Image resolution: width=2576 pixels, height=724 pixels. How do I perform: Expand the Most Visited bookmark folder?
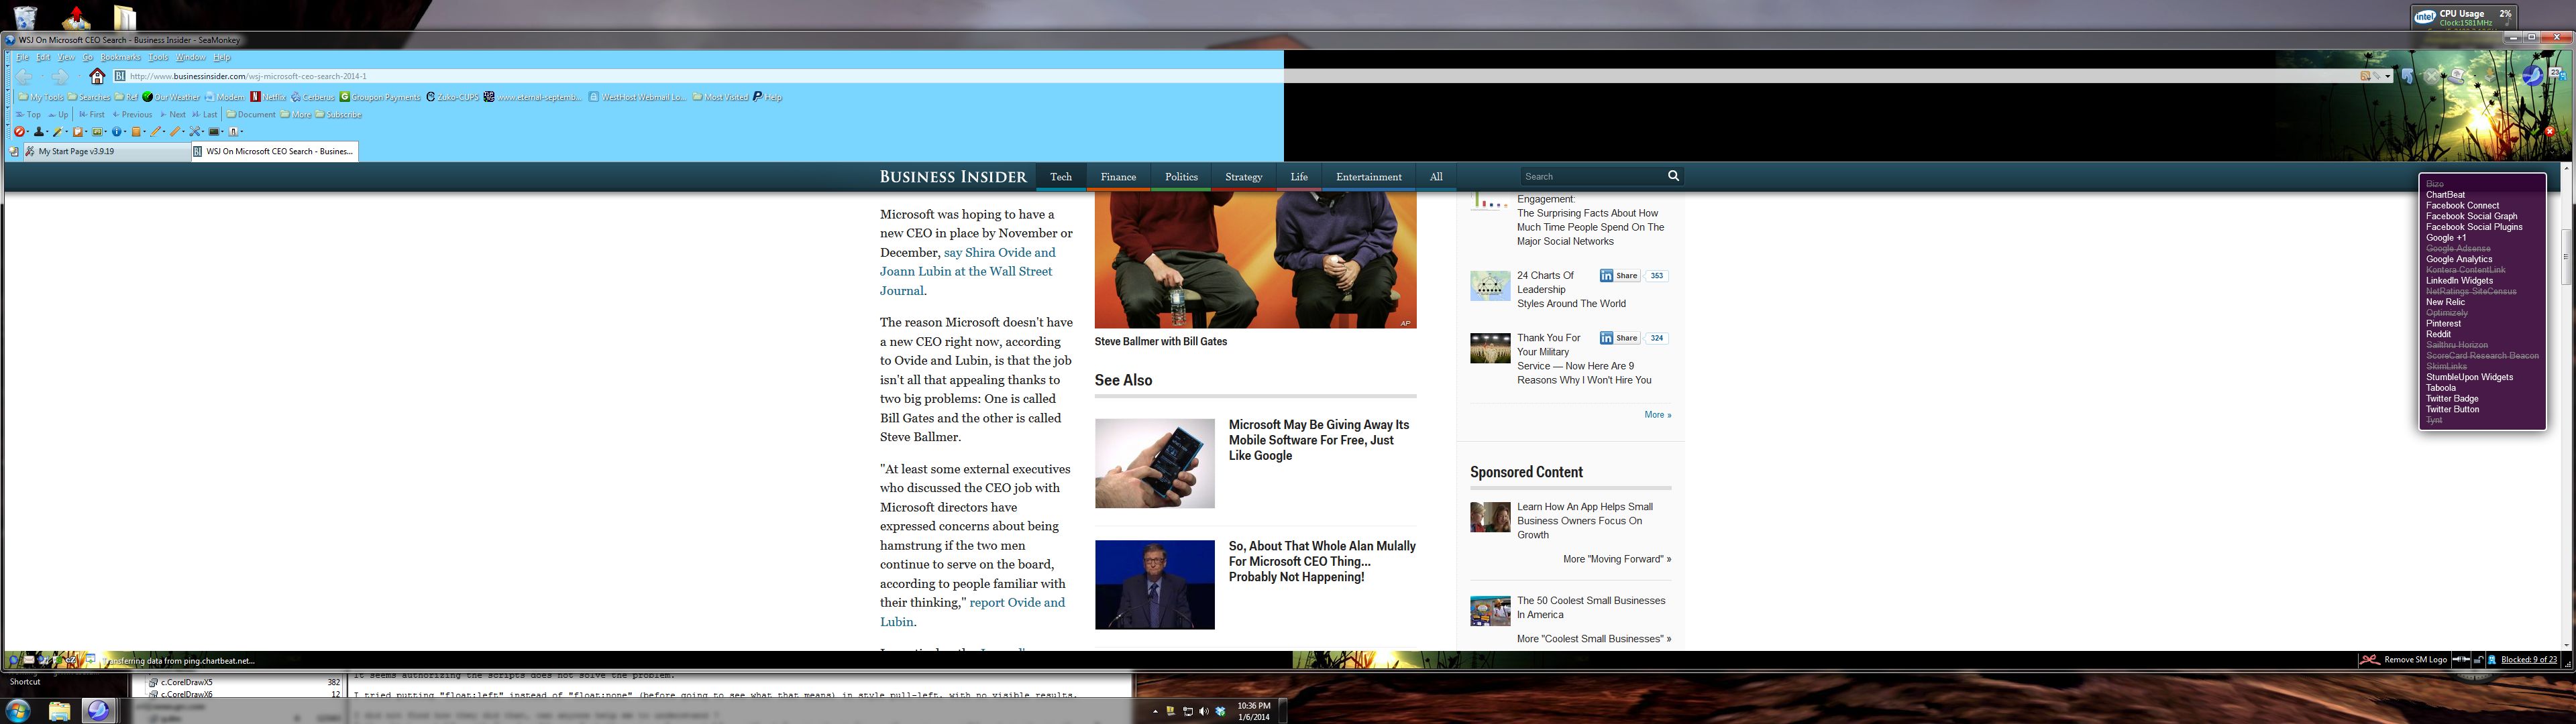coord(720,97)
